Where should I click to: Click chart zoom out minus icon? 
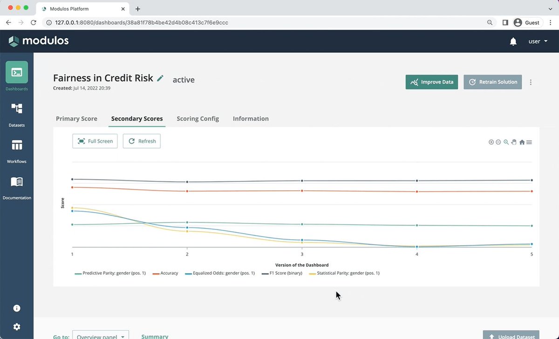[498, 142]
